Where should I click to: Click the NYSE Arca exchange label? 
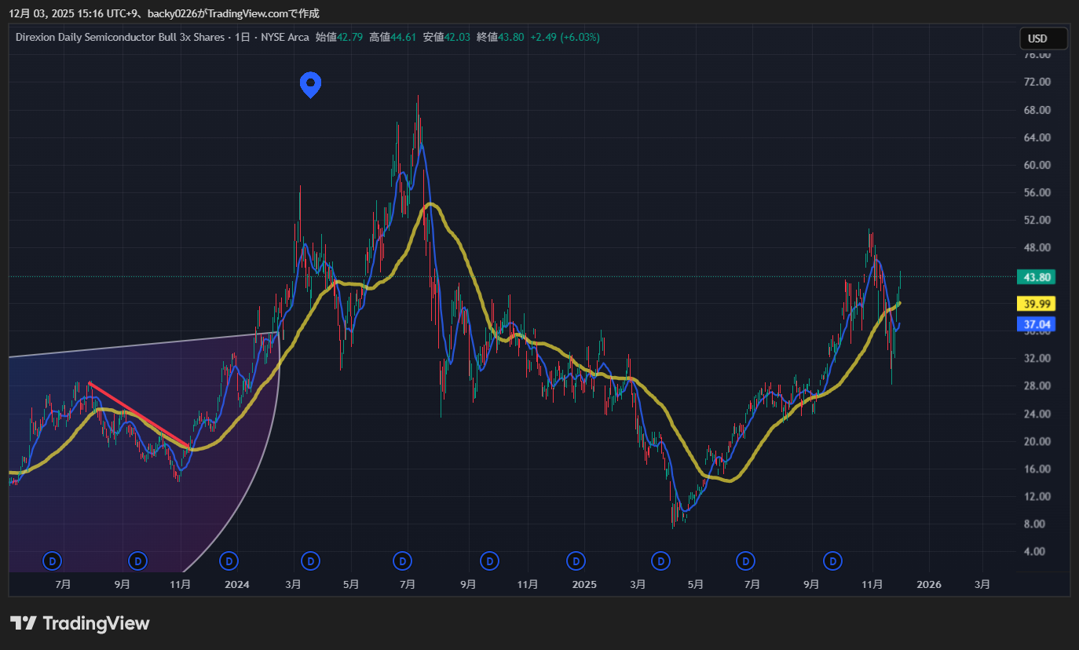point(283,38)
